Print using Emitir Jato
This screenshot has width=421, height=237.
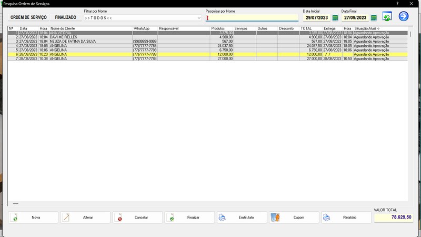[x=242, y=218]
